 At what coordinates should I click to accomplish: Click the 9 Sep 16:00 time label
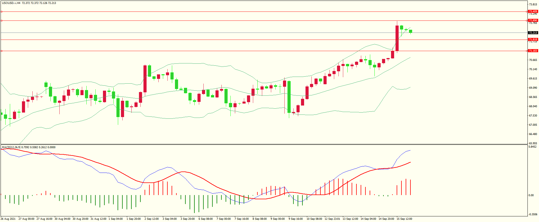[x=296, y=219]
